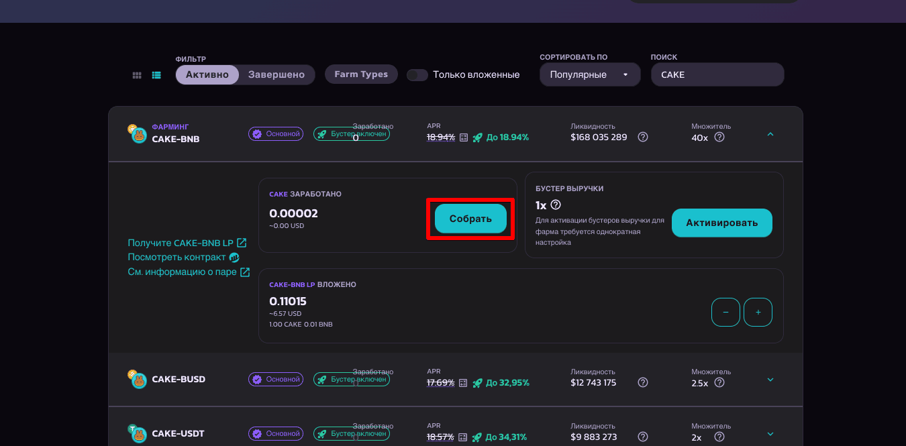Expand the CAKE-BUSD farm row
The height and width of the screenshot is (446, 906).
point(770,380)
